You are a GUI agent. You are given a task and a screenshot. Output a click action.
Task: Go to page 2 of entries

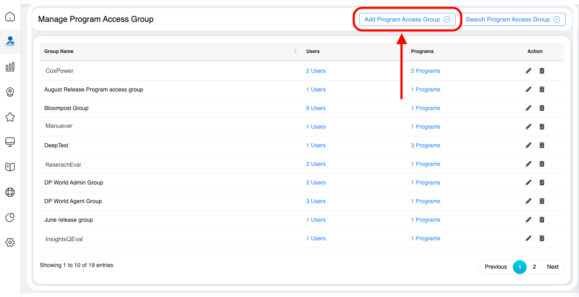coord(534,267)
